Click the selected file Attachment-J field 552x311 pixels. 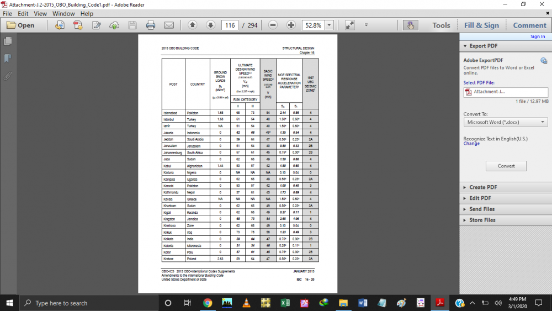(506, 92)
